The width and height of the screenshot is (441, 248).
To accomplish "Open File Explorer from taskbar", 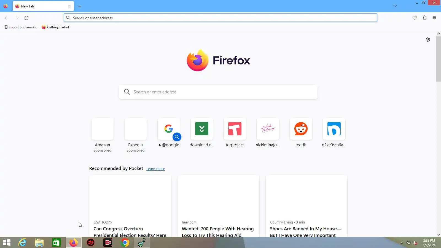I will tap(39, 242).
